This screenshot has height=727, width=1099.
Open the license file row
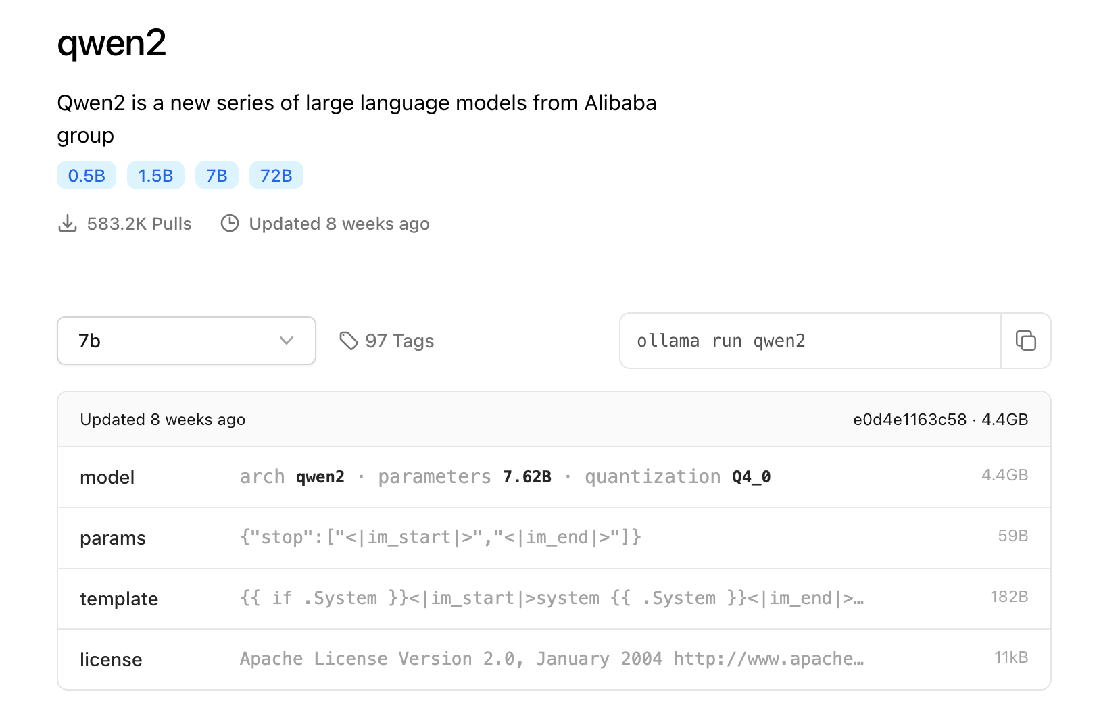(554, 659)
